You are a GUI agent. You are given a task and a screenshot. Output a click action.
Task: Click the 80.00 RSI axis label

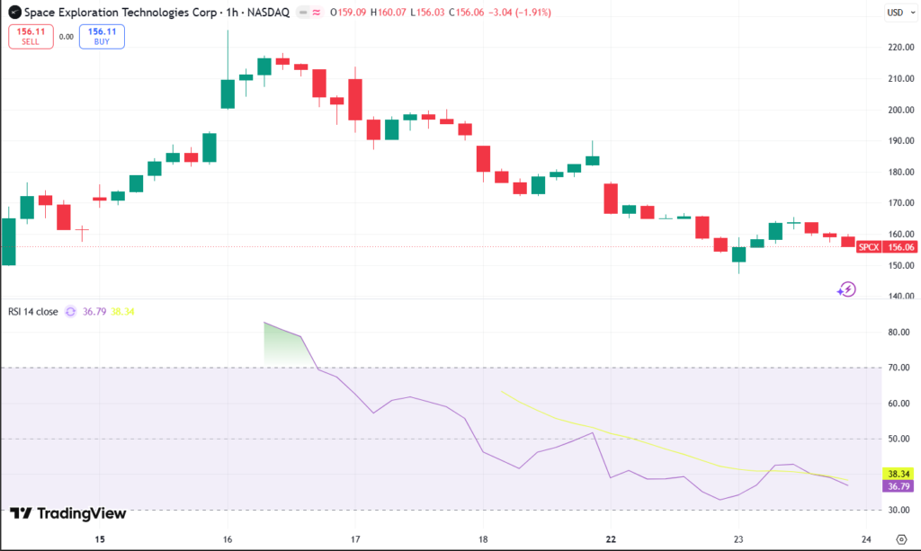[x=899, y=332]
